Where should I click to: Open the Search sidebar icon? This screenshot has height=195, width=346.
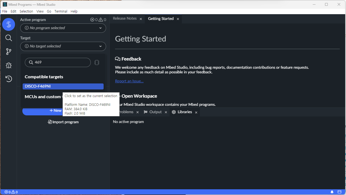pos(8,38)
